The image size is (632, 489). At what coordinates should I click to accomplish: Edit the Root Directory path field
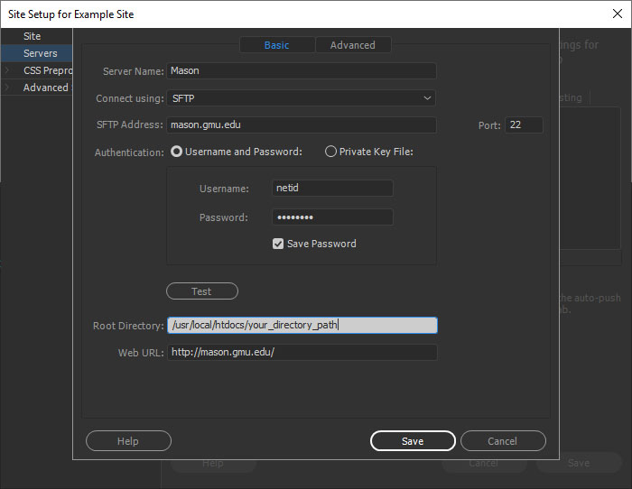tap(302, 326)
